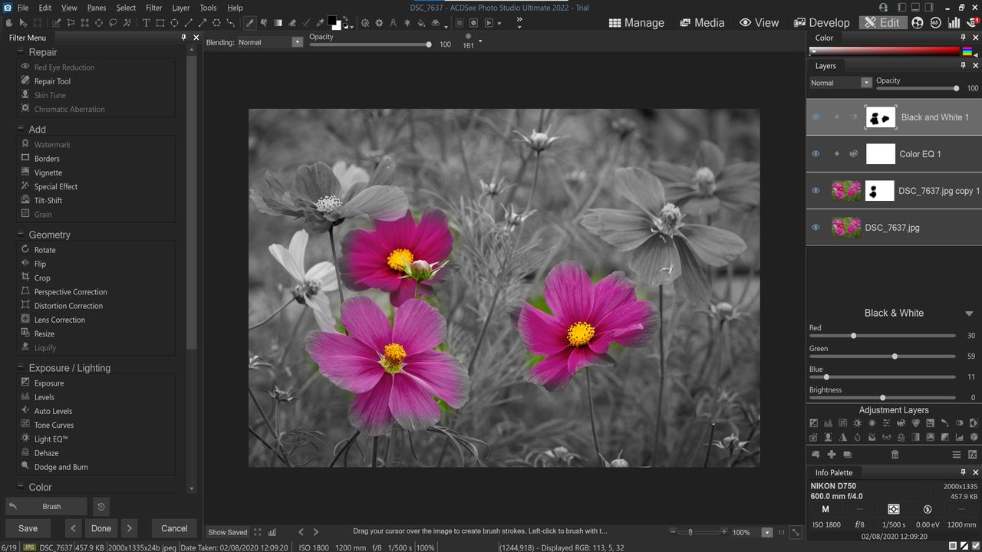Click the Duplicate layer icon

point(848,455)
